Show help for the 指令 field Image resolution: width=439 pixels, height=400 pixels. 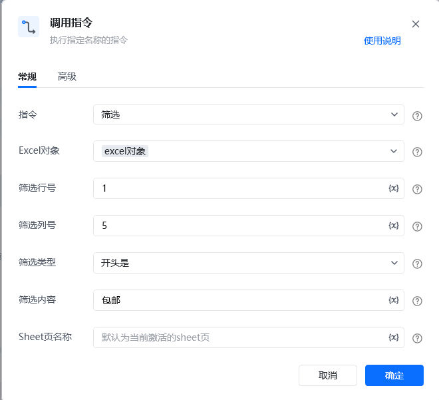pyautogui.click(x=417, y=116)
